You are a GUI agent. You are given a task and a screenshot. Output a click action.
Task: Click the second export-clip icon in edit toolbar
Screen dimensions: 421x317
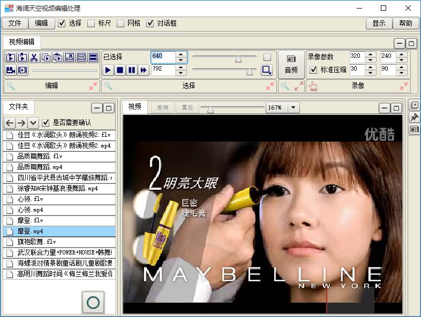[22, 57]
